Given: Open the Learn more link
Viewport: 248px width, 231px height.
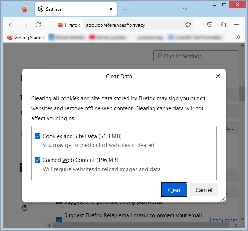Looking at the screenshot, I should (223, 220).
